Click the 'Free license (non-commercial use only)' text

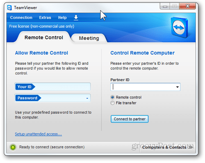coord(42,26)
